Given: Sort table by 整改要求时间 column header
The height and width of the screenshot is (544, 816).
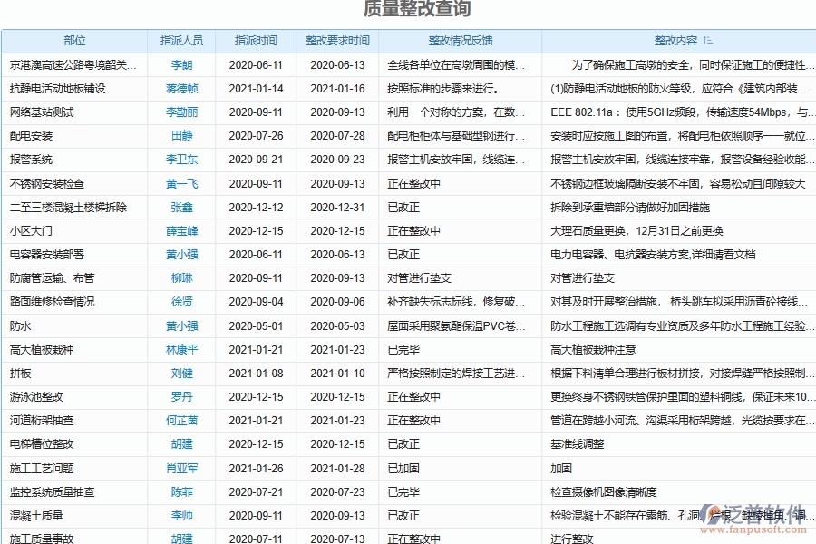Looking at the screenshot, I should point(337,40).
